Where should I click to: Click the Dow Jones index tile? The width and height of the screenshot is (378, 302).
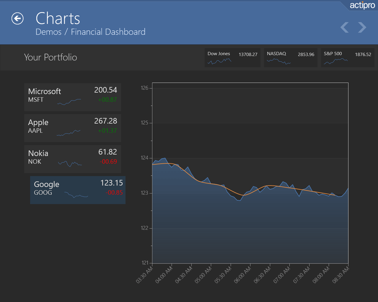click(232, 58)
